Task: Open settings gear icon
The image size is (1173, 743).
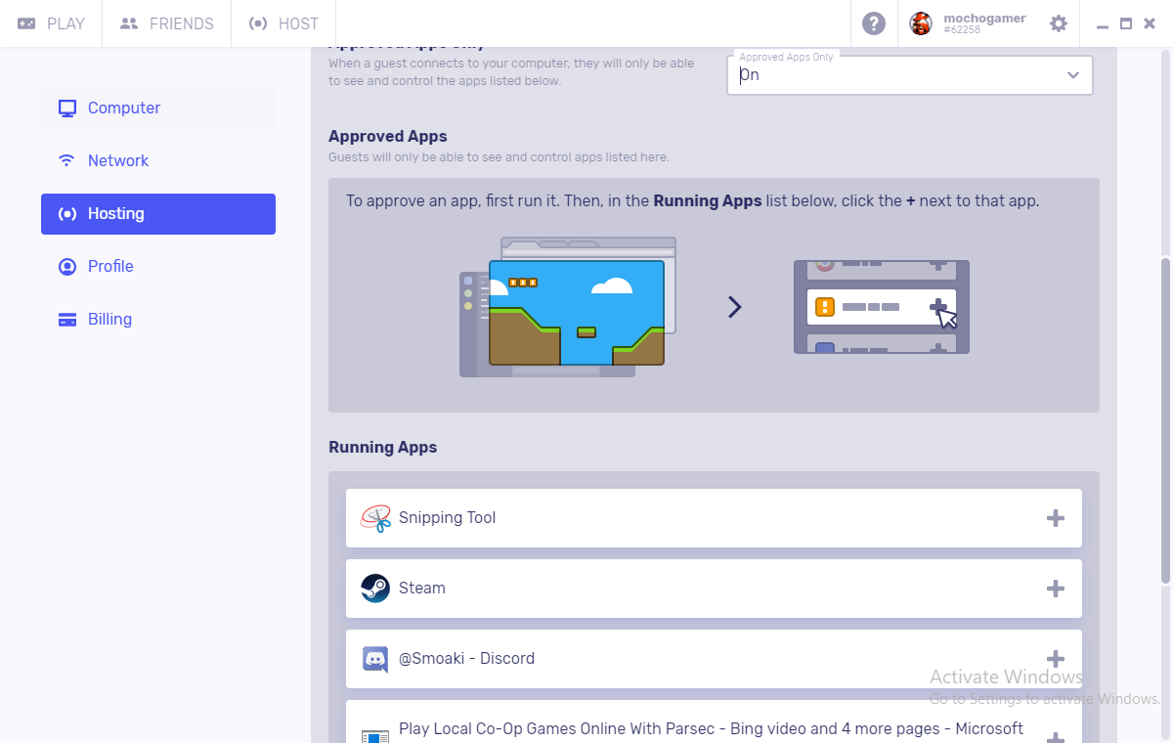Action: (x=1059, y=23)
